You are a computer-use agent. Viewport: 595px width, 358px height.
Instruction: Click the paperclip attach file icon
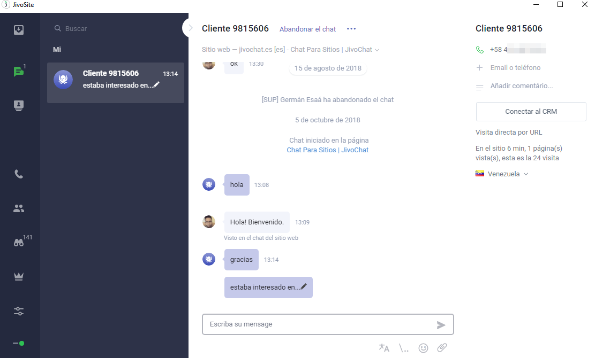[x=442, y=347]
